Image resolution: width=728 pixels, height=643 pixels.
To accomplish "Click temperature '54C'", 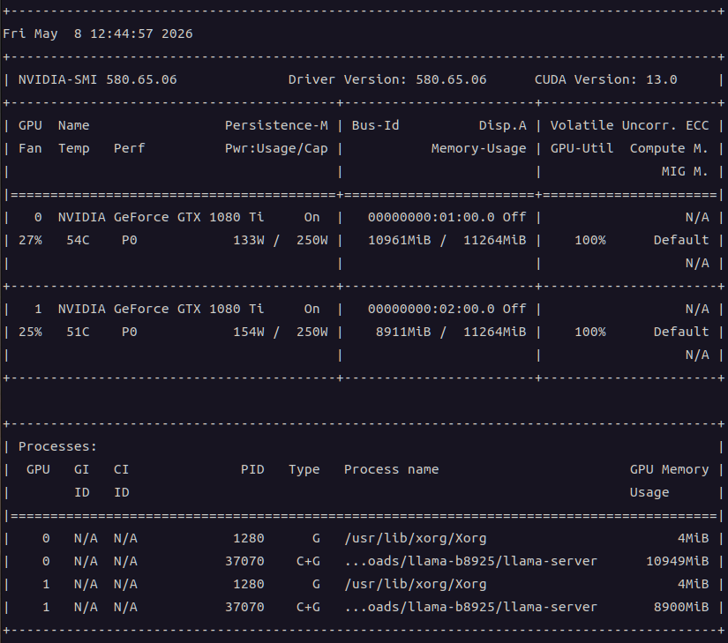I will click(x=78, y=240).
